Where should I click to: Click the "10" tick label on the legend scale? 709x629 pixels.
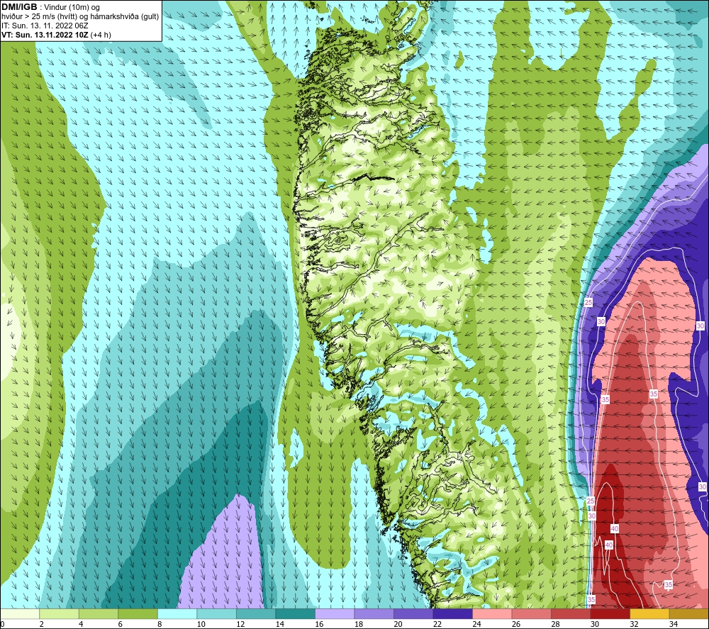tap(201, 624)
